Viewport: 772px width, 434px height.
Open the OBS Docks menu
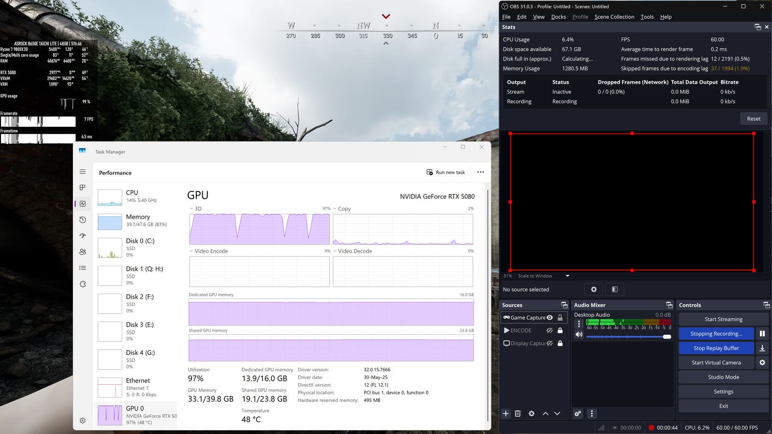[558, 17]
